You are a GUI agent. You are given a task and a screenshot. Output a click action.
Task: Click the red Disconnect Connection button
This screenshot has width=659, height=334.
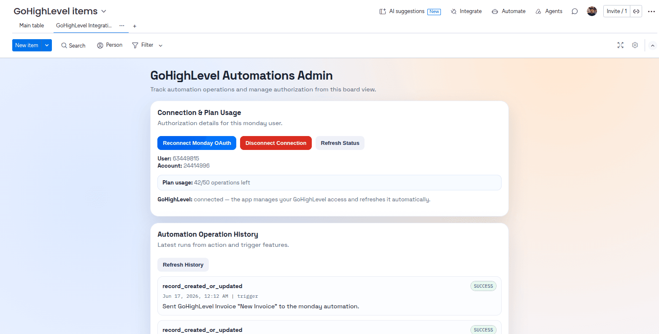point(276,143)
